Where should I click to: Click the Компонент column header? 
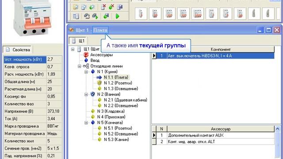tap(221, 49)
